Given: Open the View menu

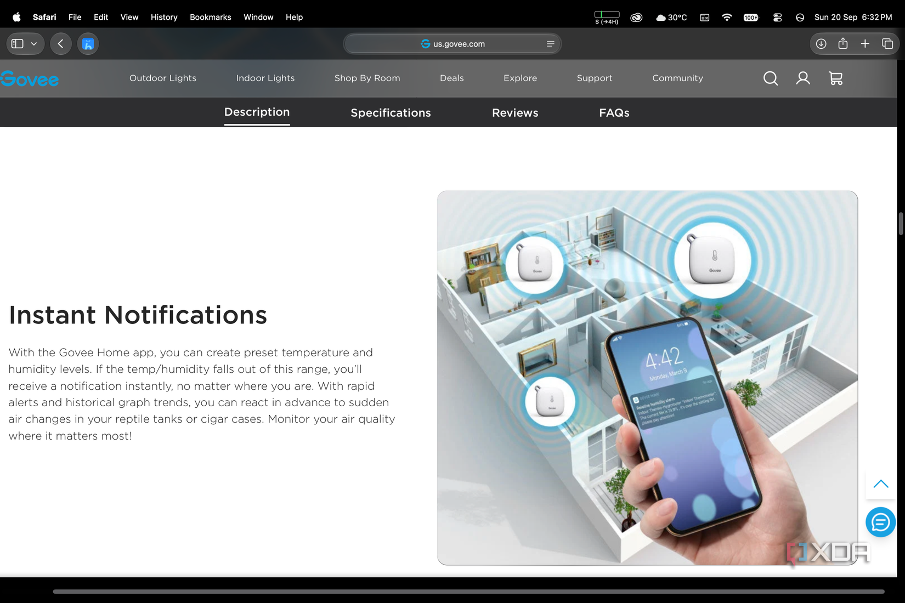Looking at the screenshot, I should [x=129, y=17].
